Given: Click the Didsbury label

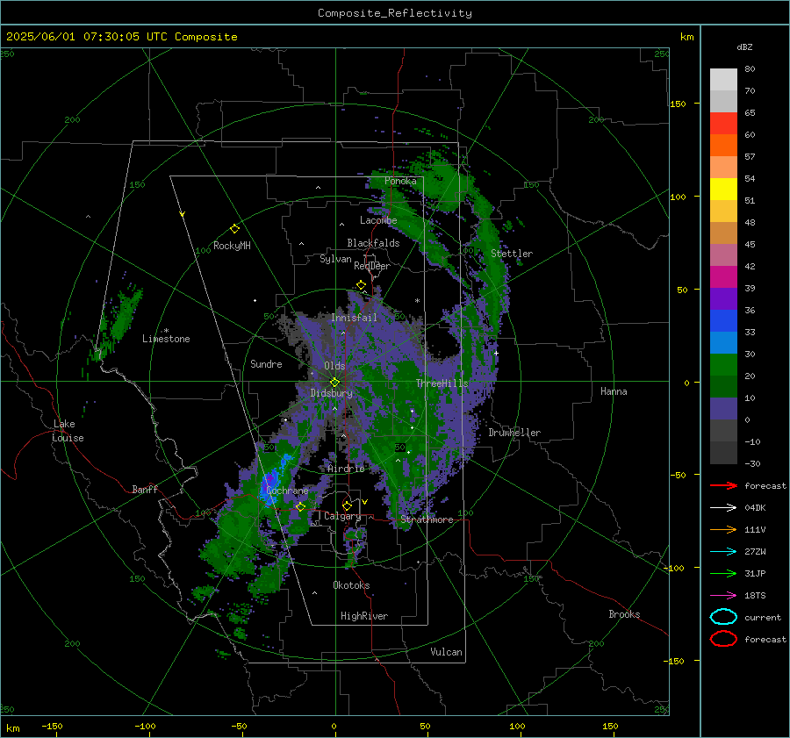Looking at the screenshot, I should 331,393.
